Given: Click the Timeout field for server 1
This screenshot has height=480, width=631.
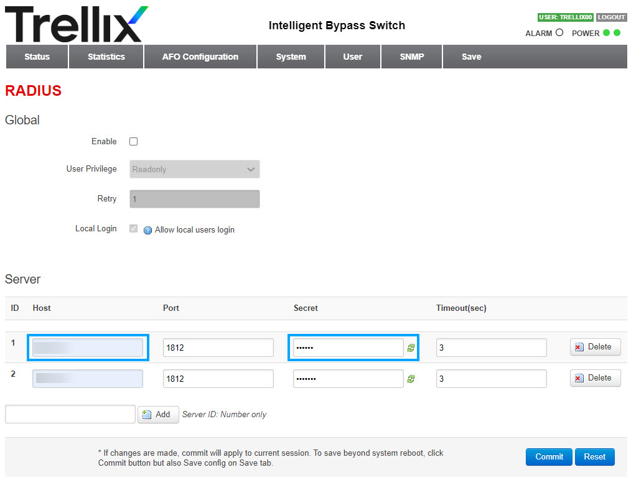Looking at the screenshot, I should [x=492, y=348].
